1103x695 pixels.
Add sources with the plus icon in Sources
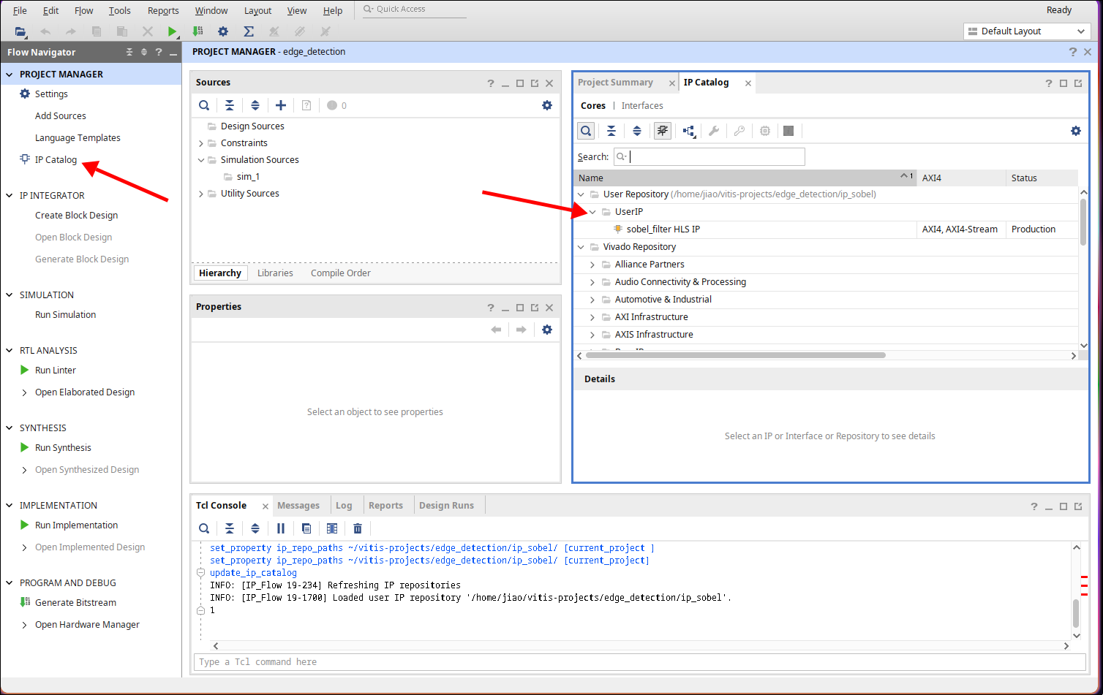(x=281, y=105)
